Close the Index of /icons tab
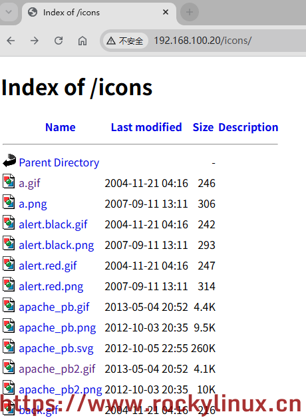Viewport: 306px width, 418px height. coord(166,12)
